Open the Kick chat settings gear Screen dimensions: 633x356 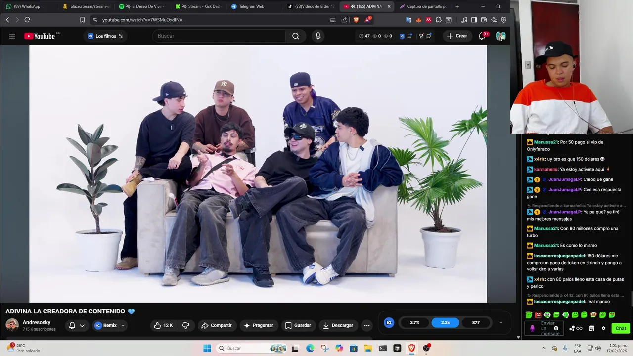click(x=603, y=328)
